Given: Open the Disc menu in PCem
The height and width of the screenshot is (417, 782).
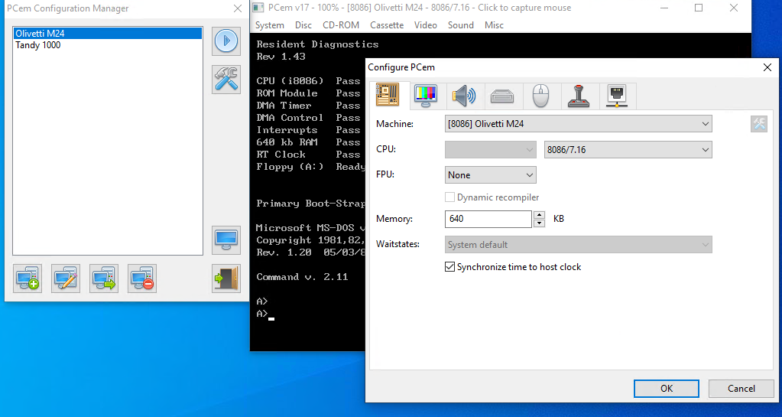Looking at the screenshot, I should (303, 25).
